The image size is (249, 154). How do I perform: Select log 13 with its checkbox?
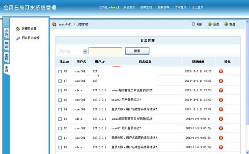60,119
